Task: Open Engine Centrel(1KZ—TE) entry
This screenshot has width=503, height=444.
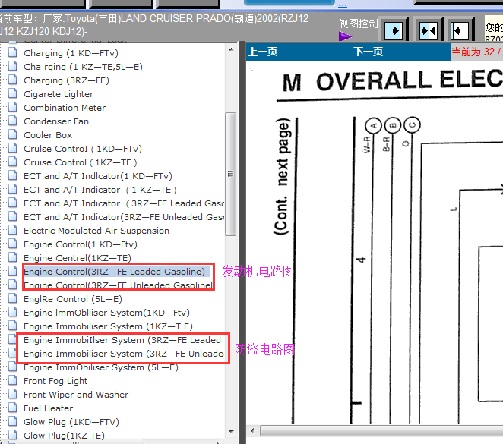Action: 78,258
